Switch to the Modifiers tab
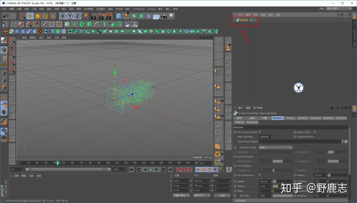This screenshot has height=203, width=357. [341, 118]
